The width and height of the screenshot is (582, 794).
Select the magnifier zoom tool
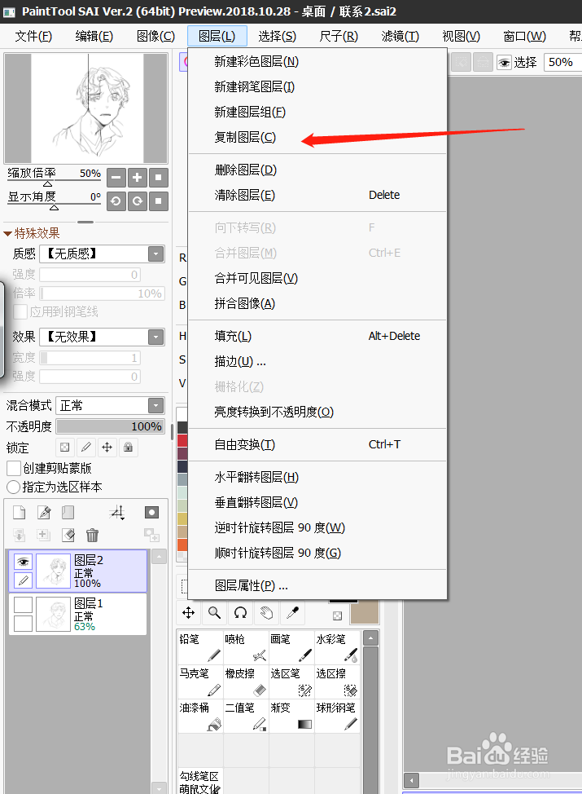[x=214, y=613]
